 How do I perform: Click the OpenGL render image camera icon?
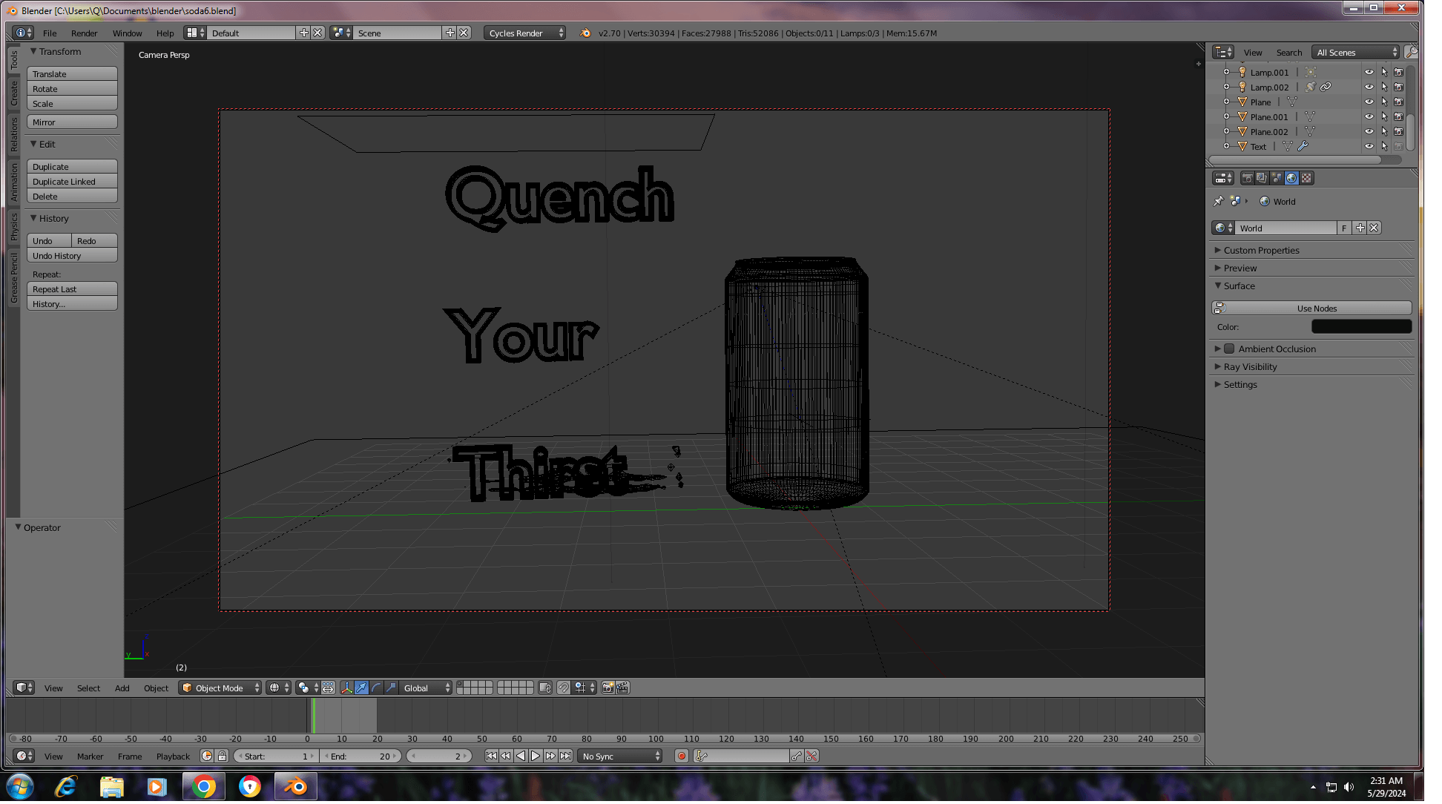pos(608,688)
